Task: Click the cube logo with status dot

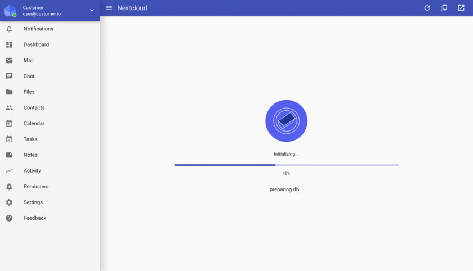Action: (x=10, y=11)
